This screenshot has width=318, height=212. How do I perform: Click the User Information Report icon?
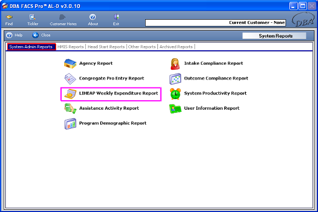(175, 109)
